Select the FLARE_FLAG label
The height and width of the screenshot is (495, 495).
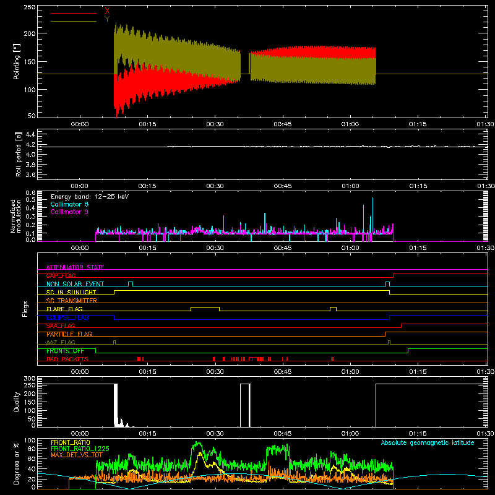click(x=64, y=309)
